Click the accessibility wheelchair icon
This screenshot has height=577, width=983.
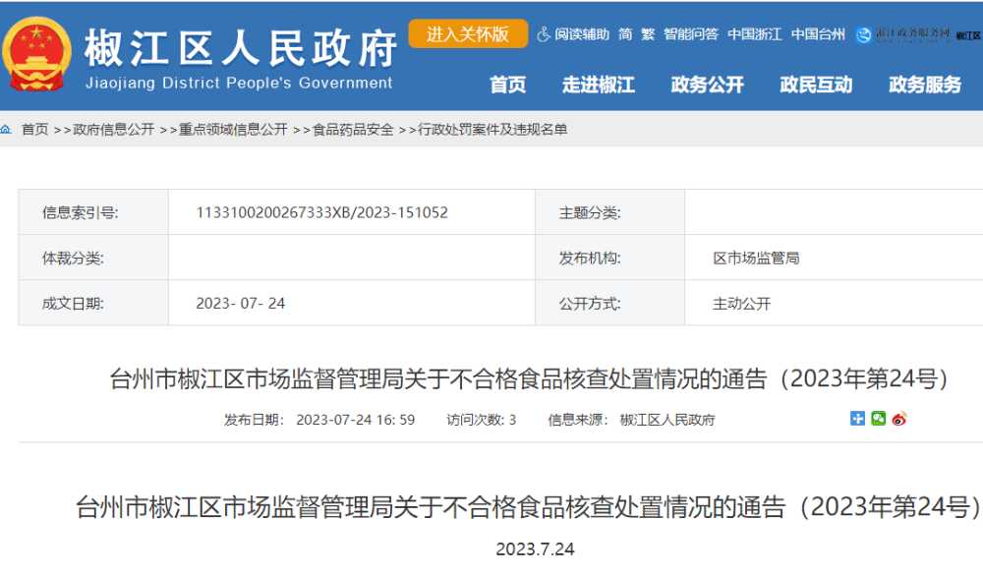(544, 34)
